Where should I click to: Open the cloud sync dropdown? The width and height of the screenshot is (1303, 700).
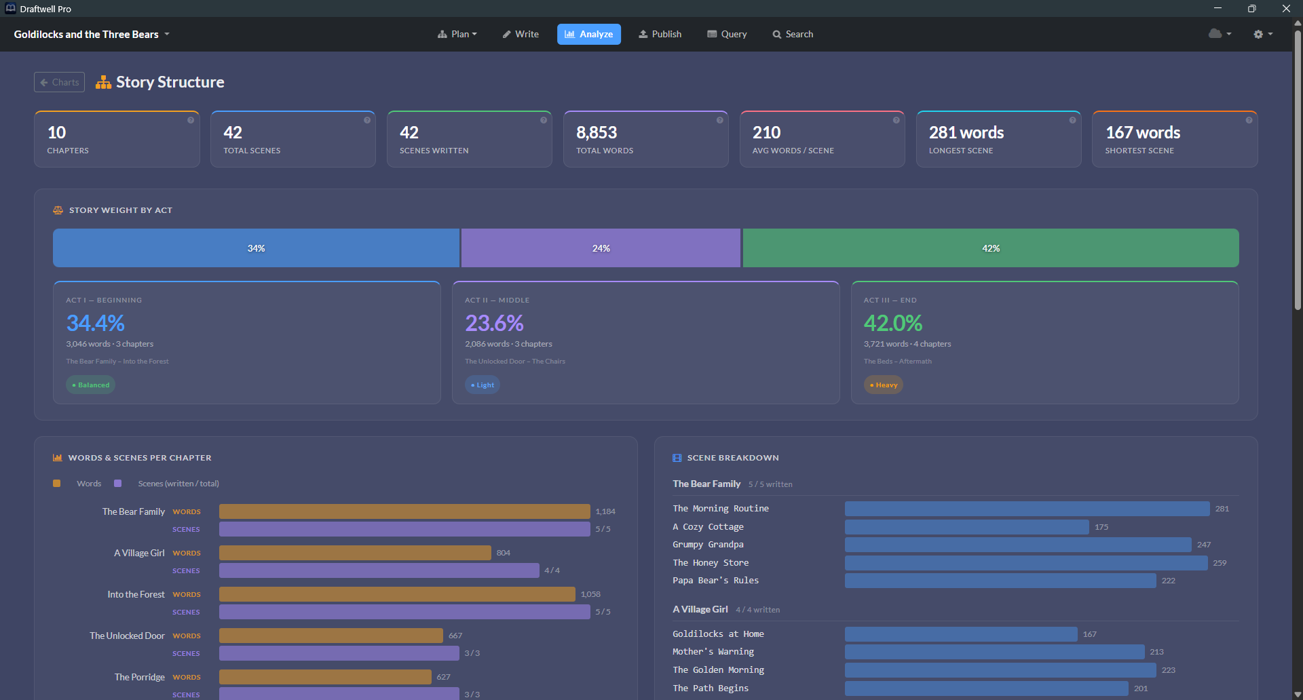click(x=1220, y=34)
